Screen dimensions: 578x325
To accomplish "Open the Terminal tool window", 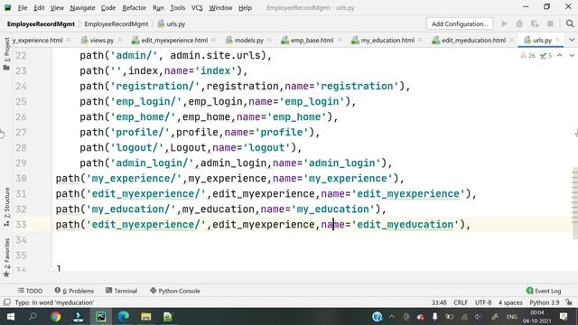I will 121,291.
